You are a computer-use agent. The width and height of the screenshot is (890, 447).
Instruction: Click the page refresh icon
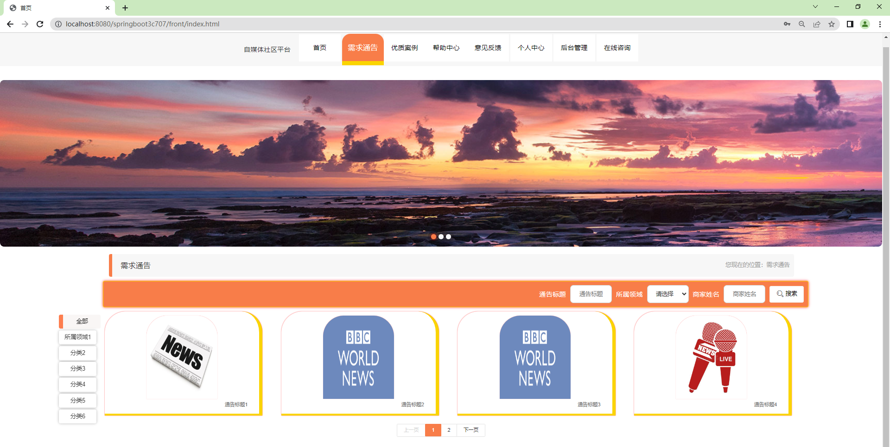click(39, 24)
